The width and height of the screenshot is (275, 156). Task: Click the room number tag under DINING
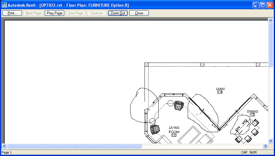pyautogui.click(x=252, y=115)
